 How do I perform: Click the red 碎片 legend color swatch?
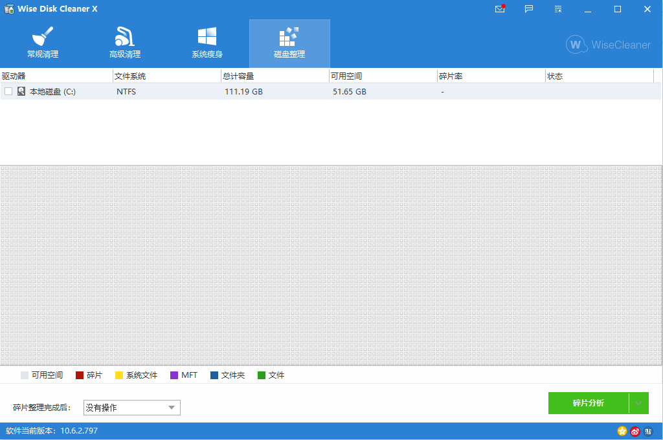coord(80,375)
